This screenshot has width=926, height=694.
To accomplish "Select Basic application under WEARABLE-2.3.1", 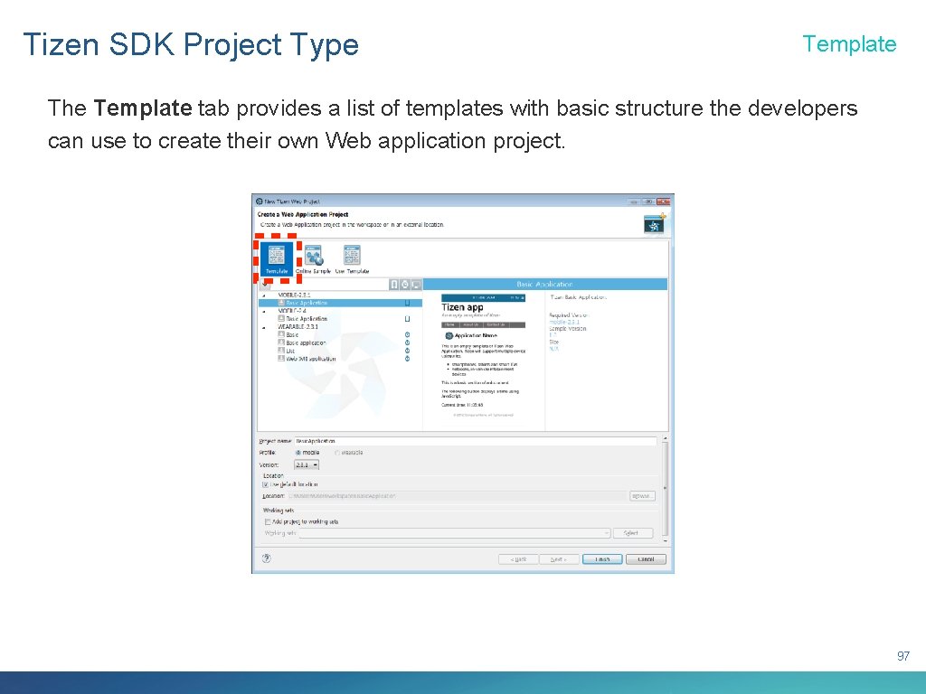I will point(306,342).
